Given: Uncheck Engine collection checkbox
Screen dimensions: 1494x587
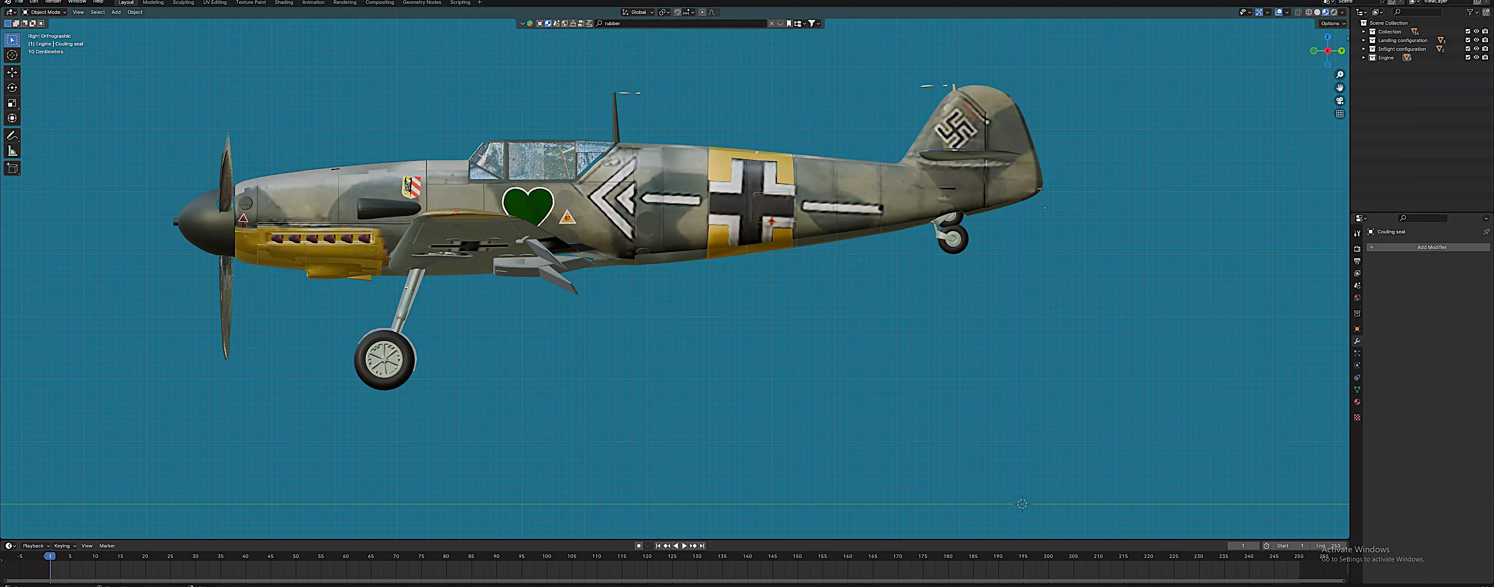Looking at the screenshot, I should pyautogui.click(x=1468, y=57).
